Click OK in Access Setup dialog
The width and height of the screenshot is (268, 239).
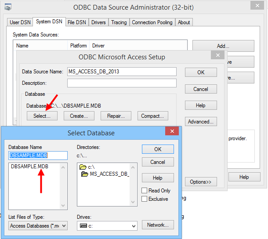click(x=201, y=72)
